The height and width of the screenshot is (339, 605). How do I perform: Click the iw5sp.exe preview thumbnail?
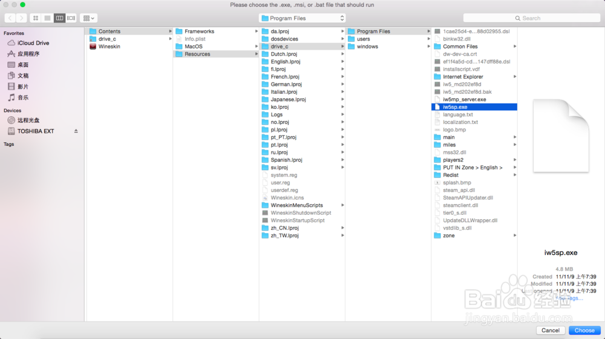(561, 136)
